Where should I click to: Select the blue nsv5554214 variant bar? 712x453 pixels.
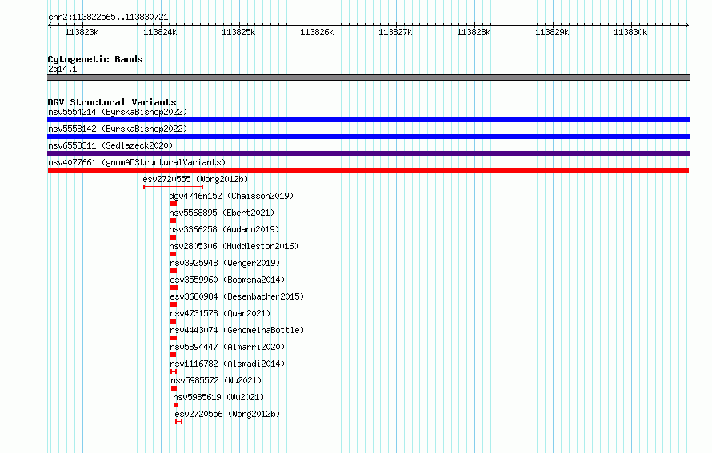point(368,120)
